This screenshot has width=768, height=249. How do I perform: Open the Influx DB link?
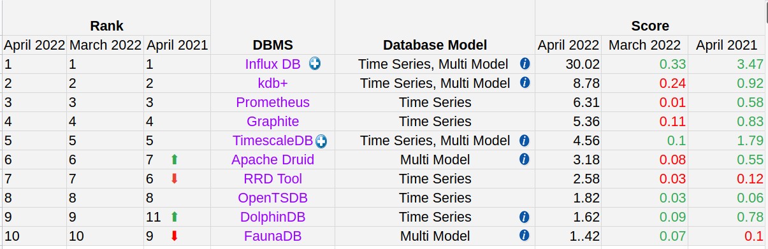pyautogui.click(x=272, y=64)
